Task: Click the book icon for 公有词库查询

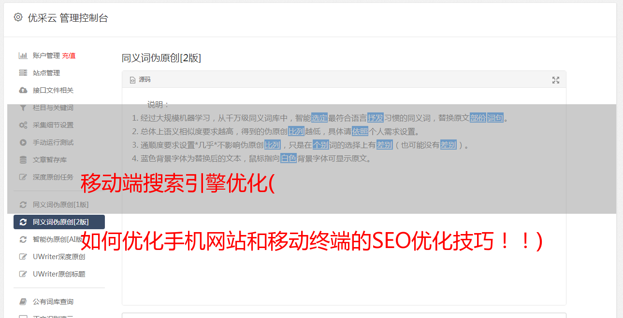Action: click(23, 302)
